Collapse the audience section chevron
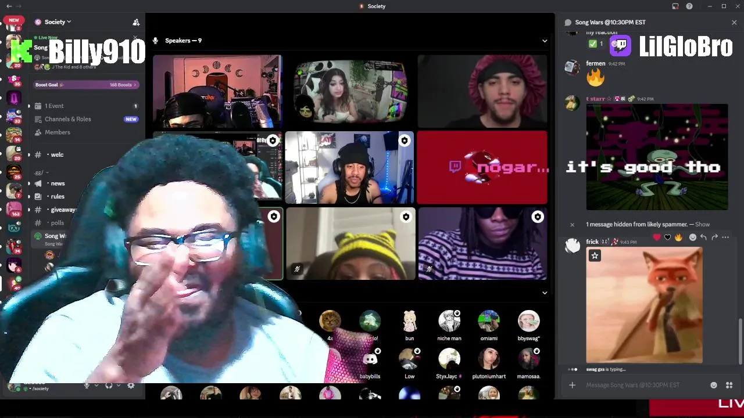Screen dimensions: 744x418 pyautogui.click(x=545, y=293)
